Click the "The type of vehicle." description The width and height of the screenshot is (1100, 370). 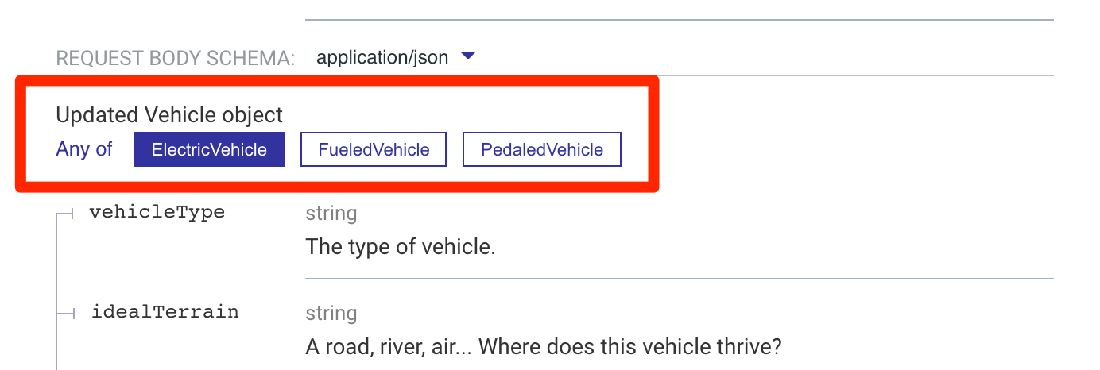(x=401, y=247)
